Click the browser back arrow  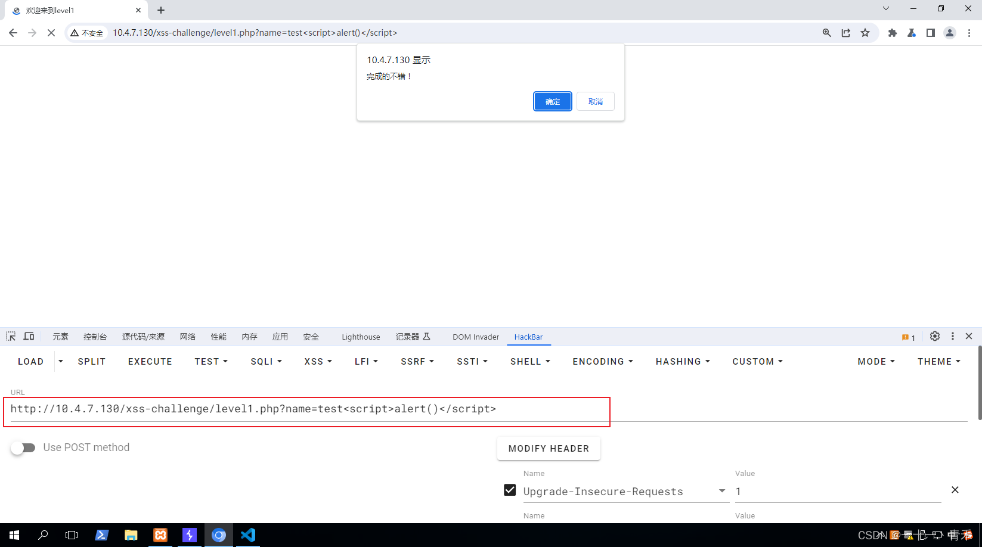point(13,33)
